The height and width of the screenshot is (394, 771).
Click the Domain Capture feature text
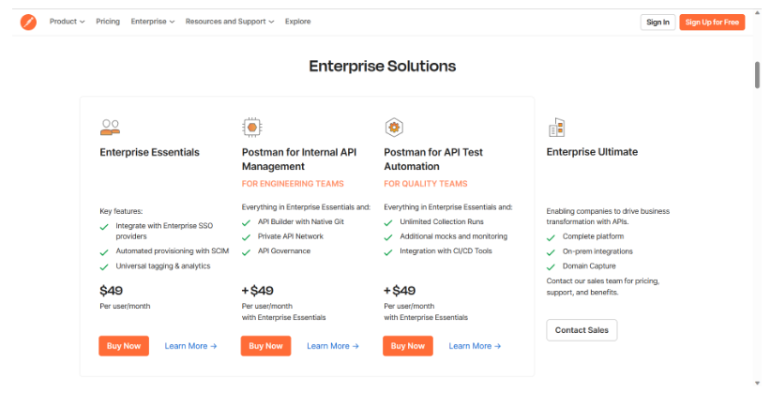pyautogui.click(x=589, y=266)
